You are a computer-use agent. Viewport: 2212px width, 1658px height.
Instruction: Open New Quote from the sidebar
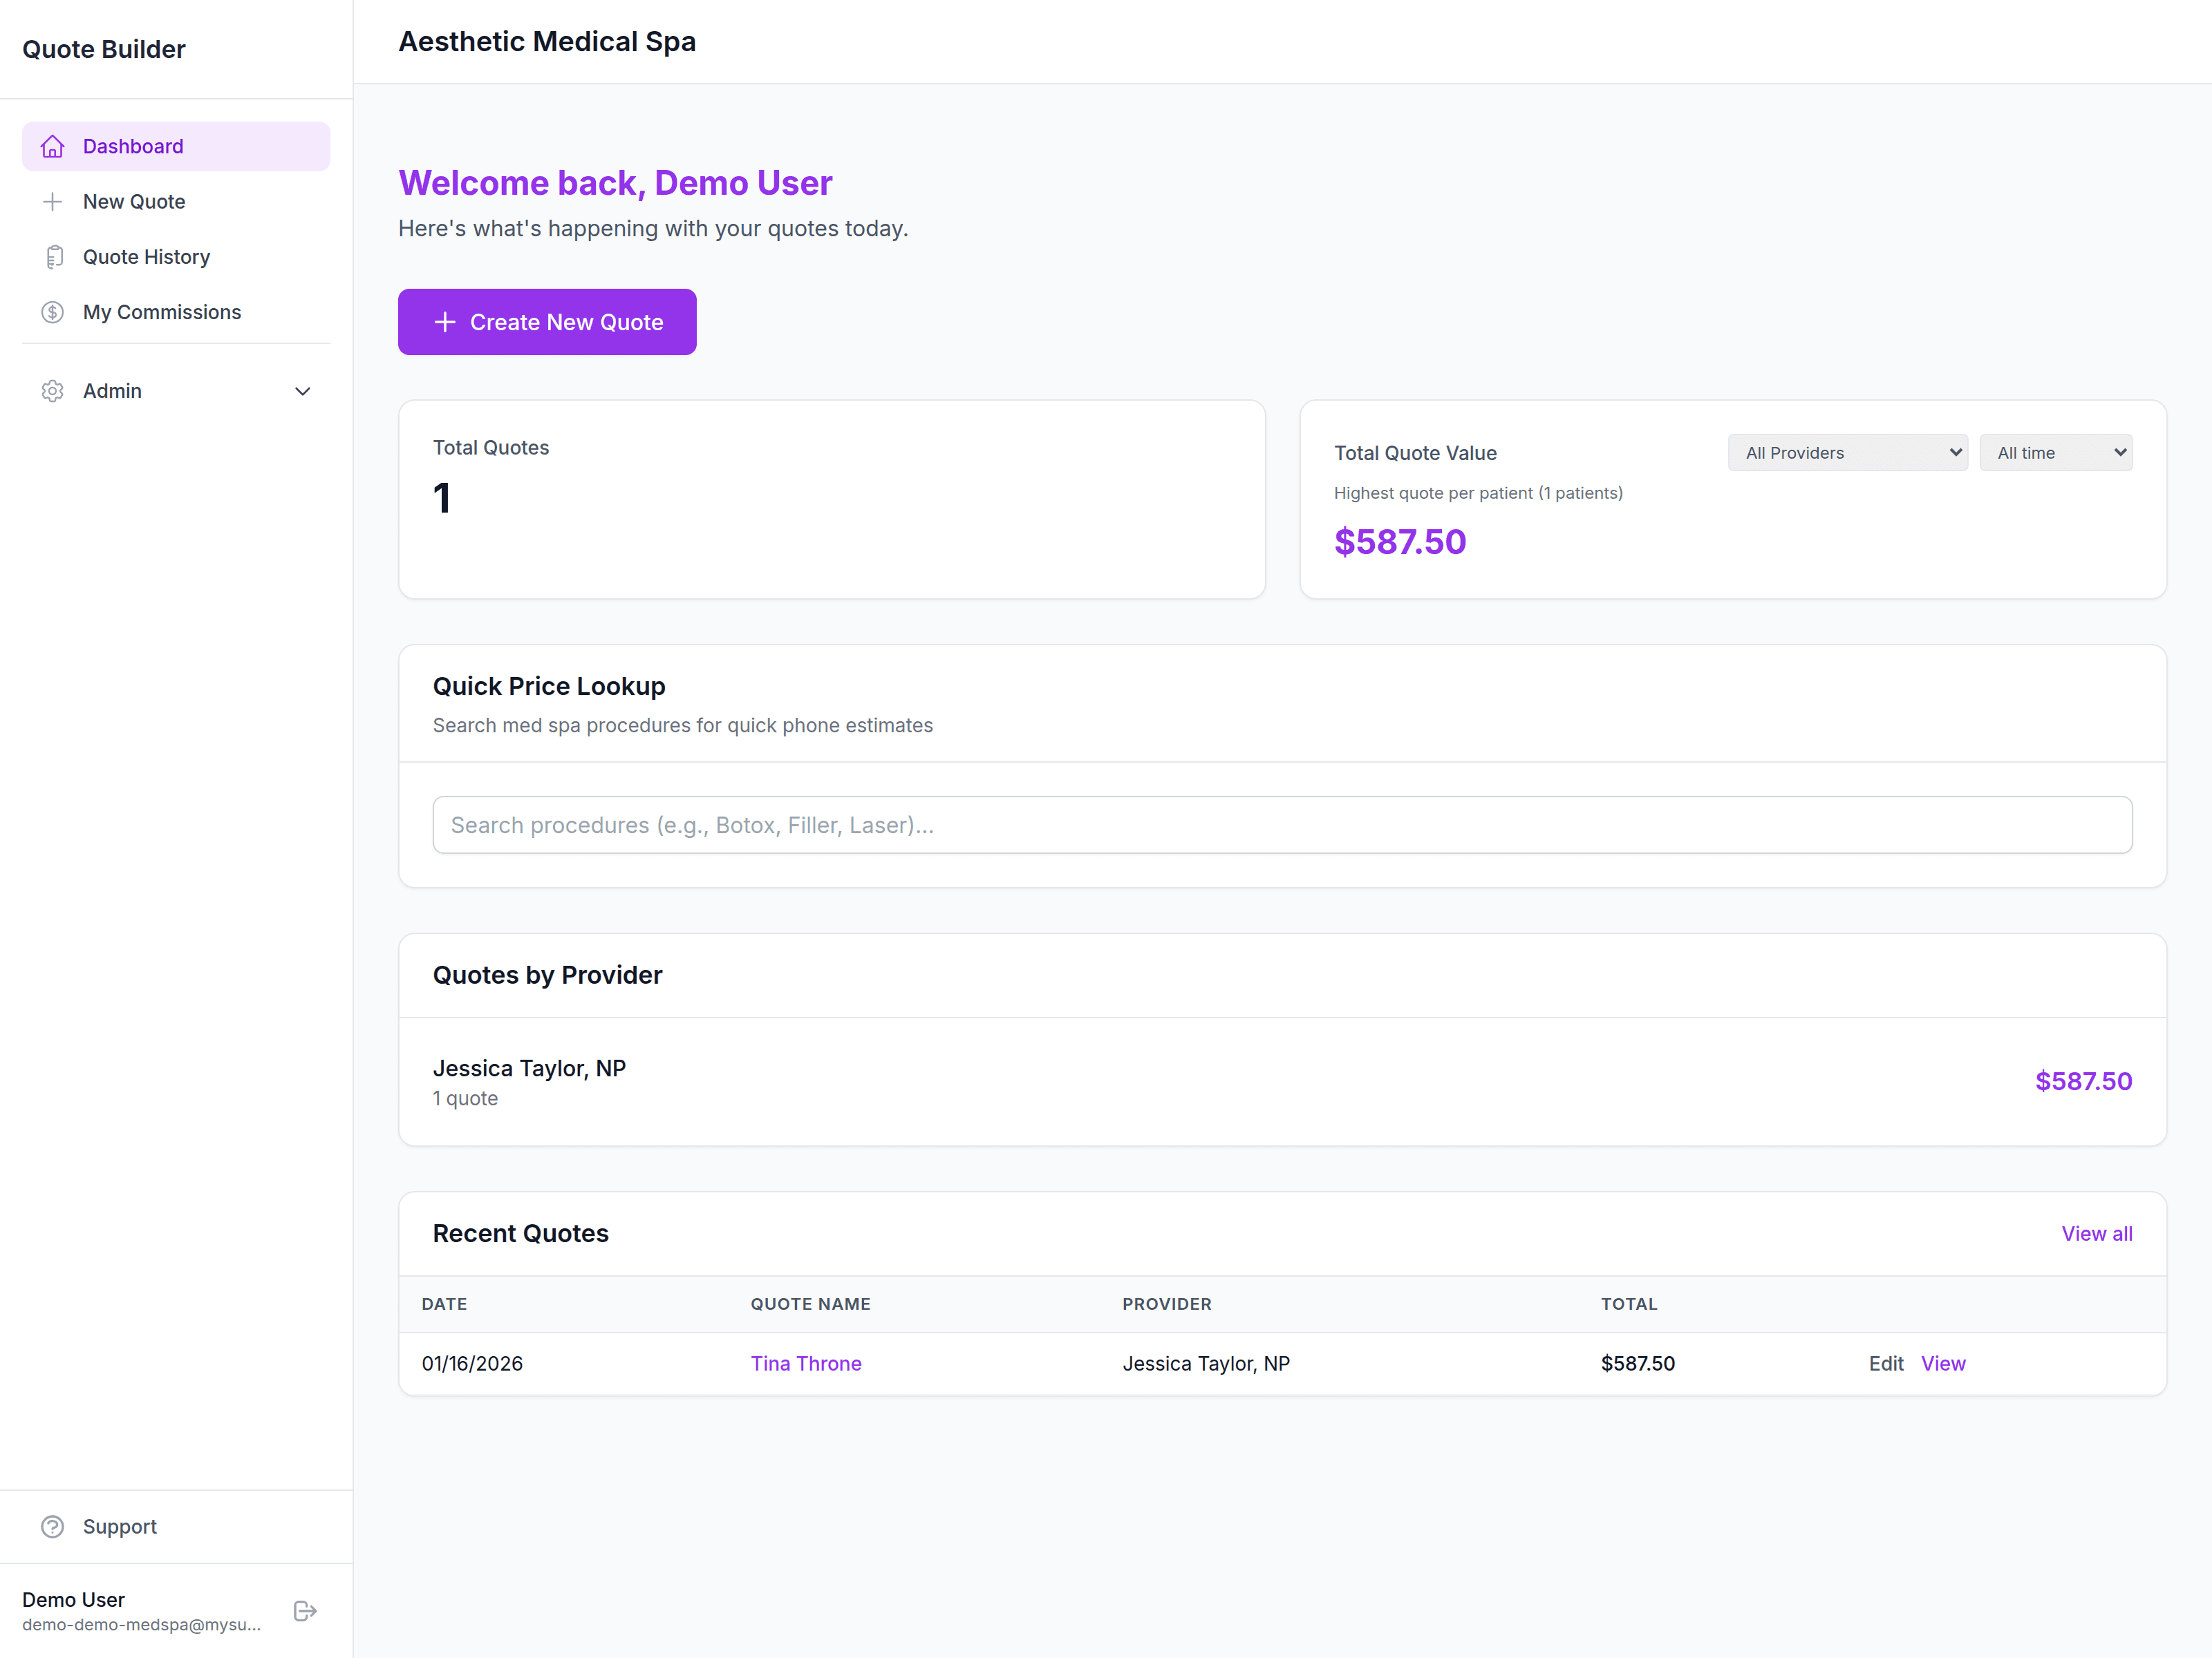pos(176,202)
